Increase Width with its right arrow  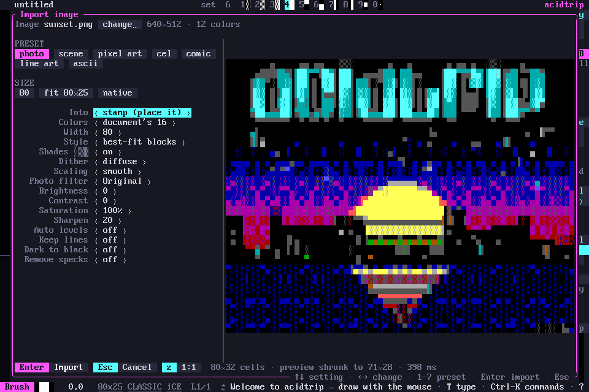pos(120,132)
